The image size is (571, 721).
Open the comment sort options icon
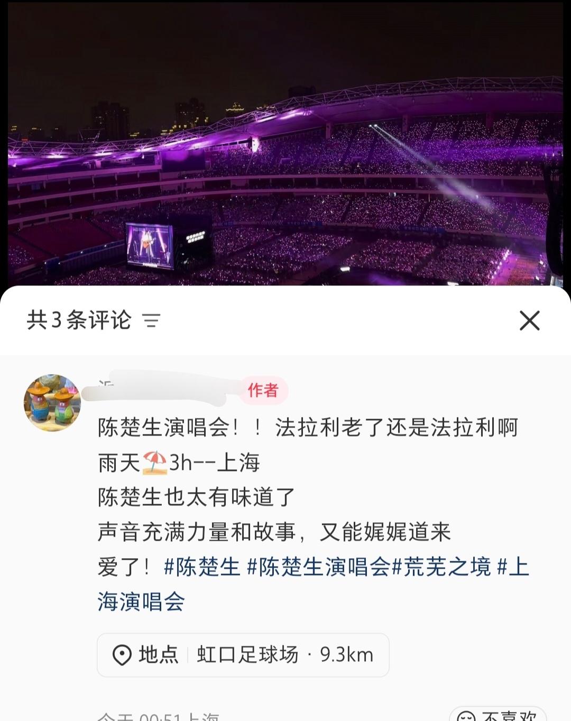(151, 320)
